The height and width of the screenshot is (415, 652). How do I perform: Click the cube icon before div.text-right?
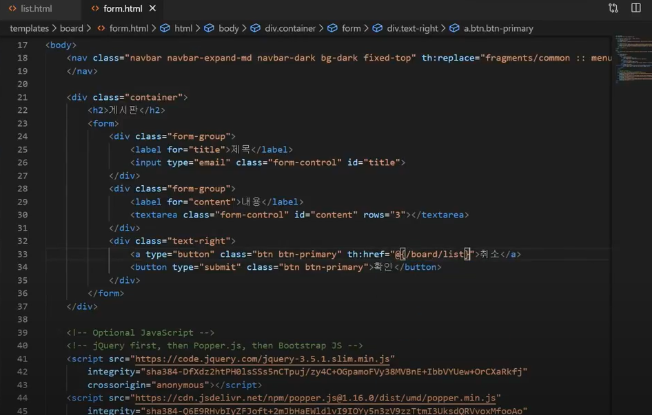pyautogui.click(x=378, y=28)
